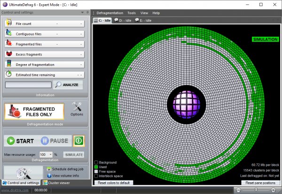The width and height of the screenshot is (282, 194).
Task: Select the Background color swatch
Action: pyautogui.click(x=96, y=162)
